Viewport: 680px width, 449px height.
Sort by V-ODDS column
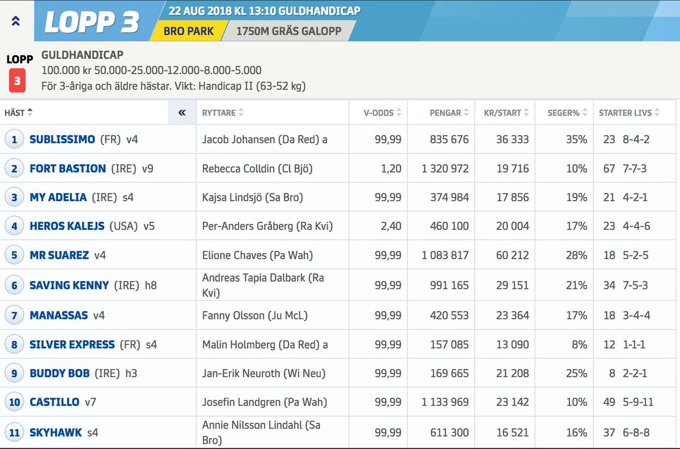[382, 113]
